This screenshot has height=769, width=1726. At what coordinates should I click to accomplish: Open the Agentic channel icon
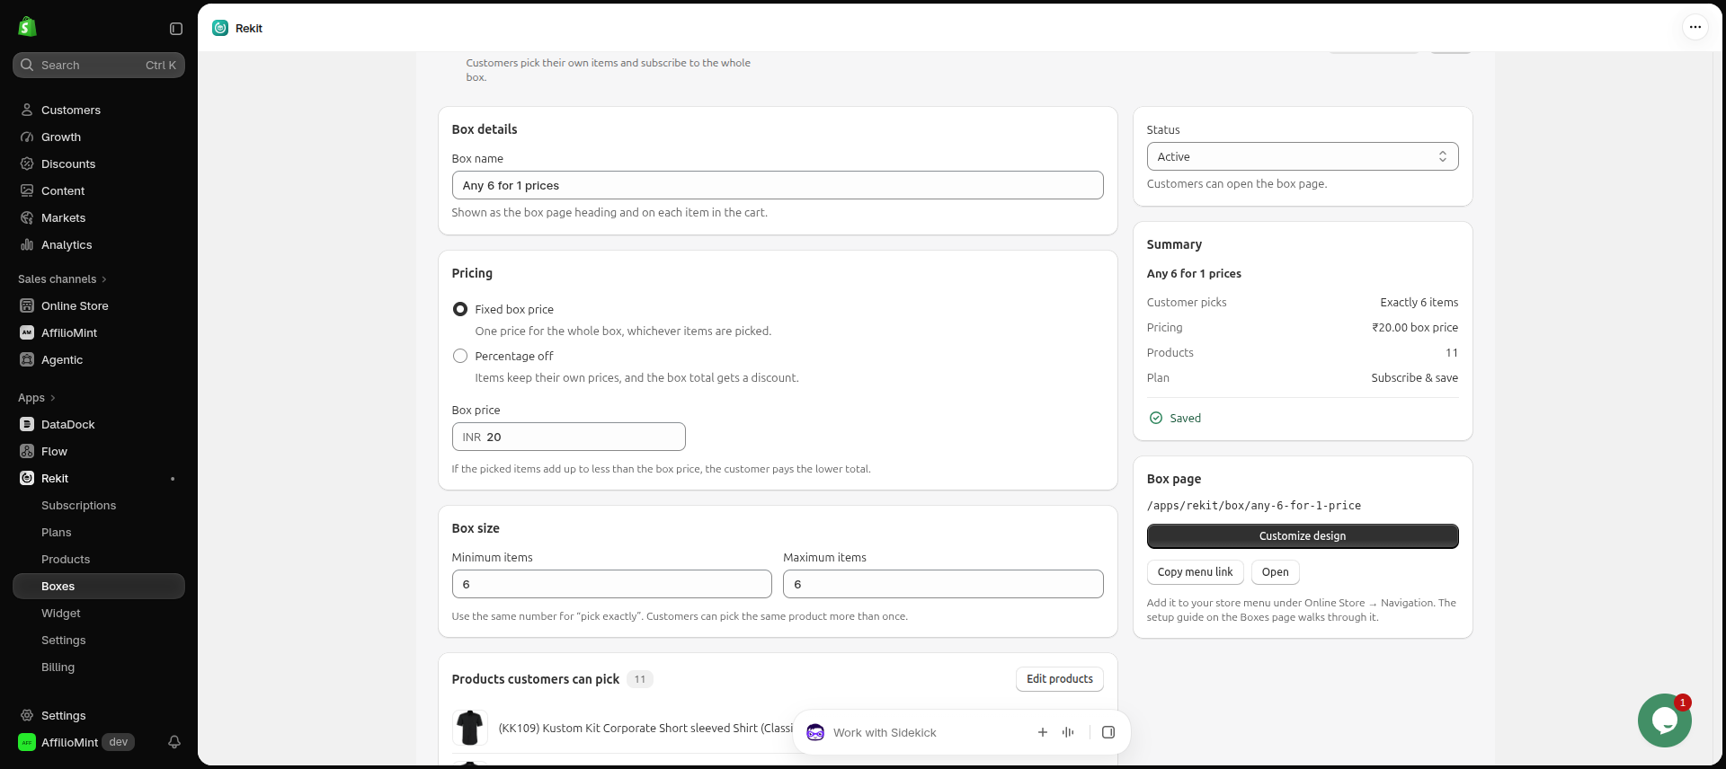click(x=27, y=359)
